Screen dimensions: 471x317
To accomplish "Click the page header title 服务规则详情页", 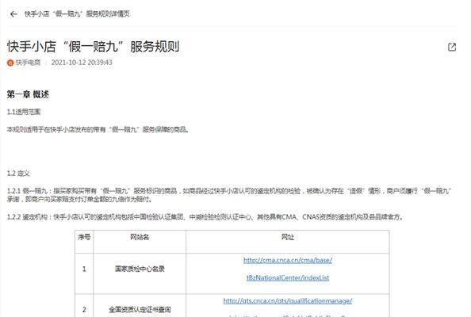I will (x=77, y=13).
